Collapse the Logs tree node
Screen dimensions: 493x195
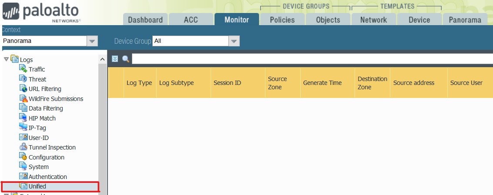(x=6, y=59)
